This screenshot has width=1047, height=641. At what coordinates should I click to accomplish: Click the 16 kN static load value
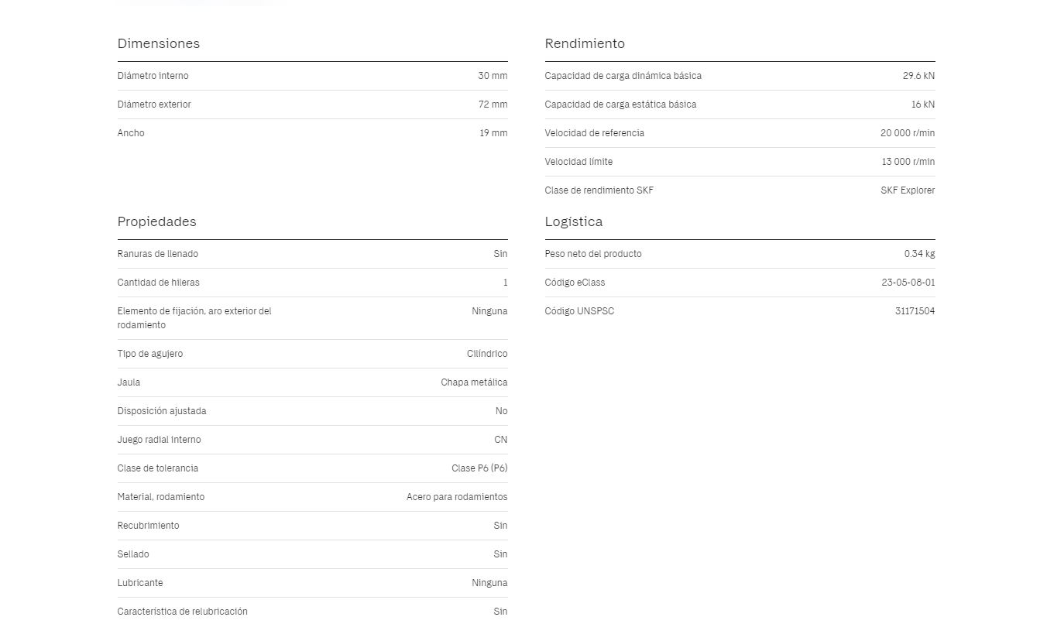[x=922, y=105]
